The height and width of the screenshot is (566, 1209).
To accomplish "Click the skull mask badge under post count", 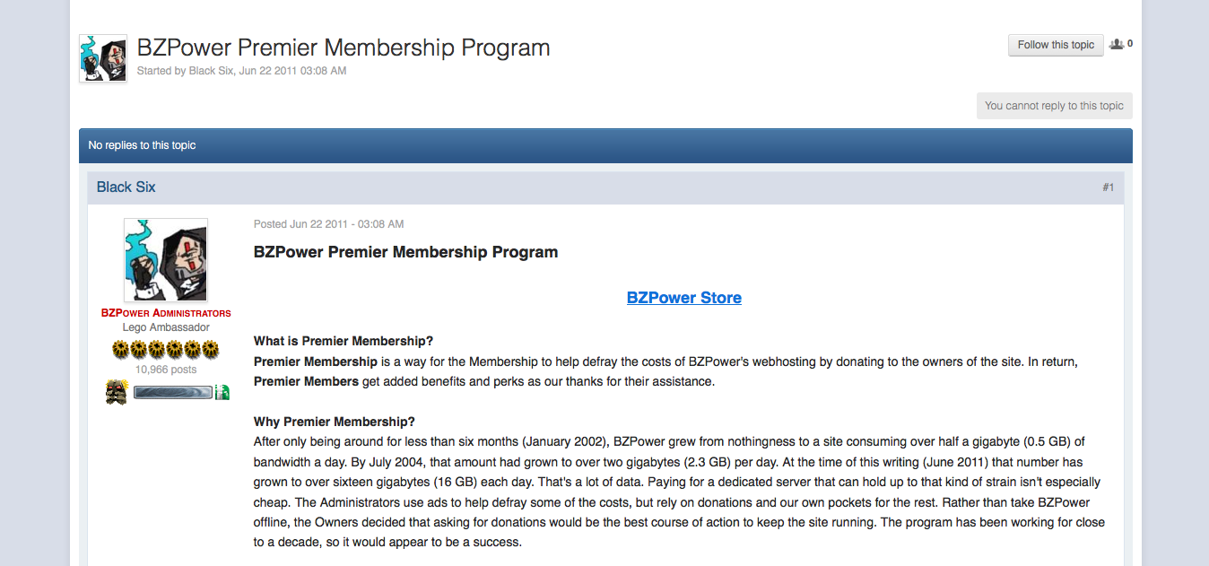I will 117,392.
